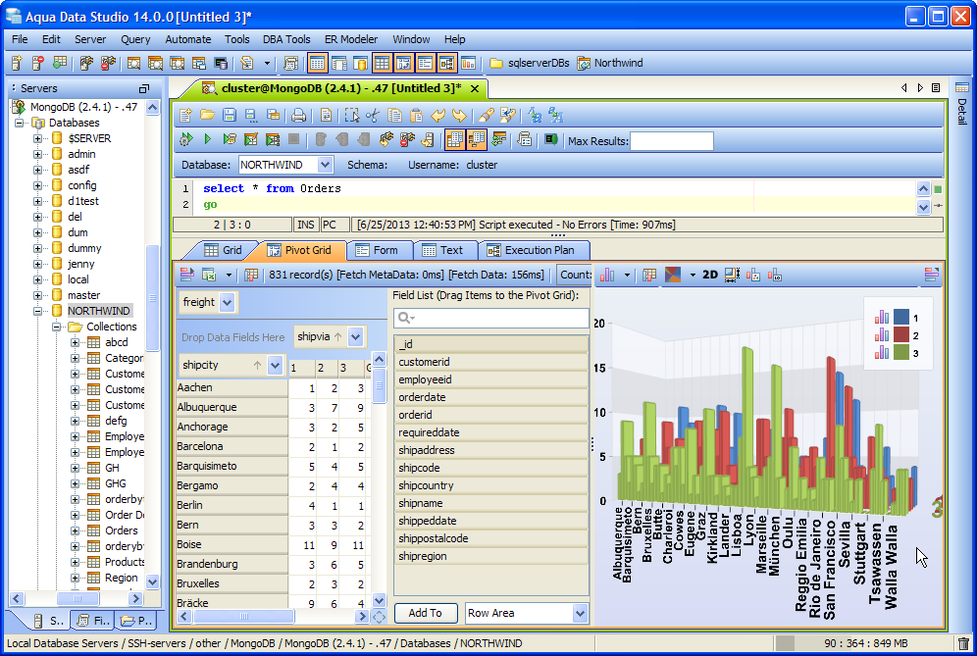Switch to the Text results tab
The height and width of the screenshot is (656, 977).
(x=443, y=250)
